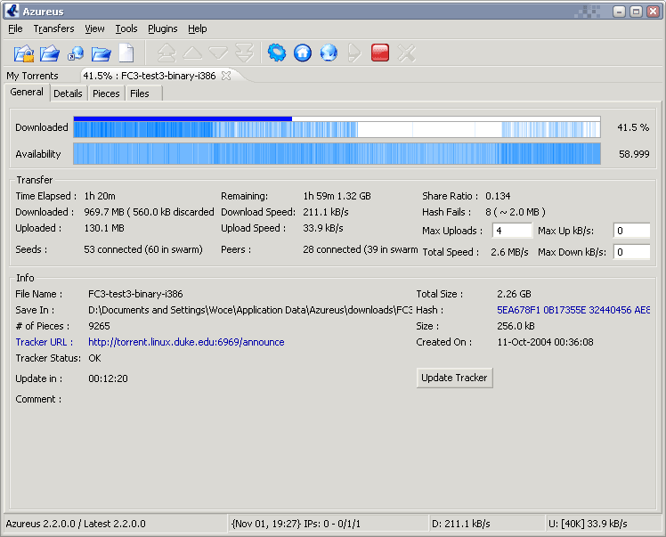Click the 41.5 % completion value

pos(633,127)
